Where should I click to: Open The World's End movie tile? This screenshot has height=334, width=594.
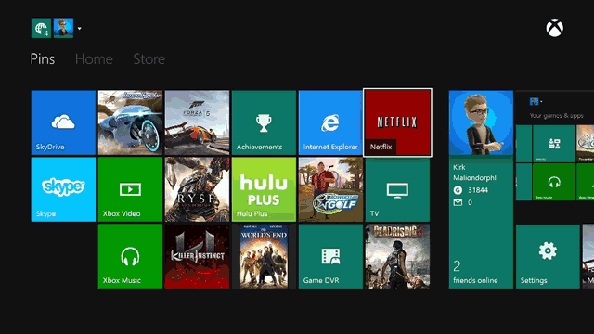tap(264, 256)
